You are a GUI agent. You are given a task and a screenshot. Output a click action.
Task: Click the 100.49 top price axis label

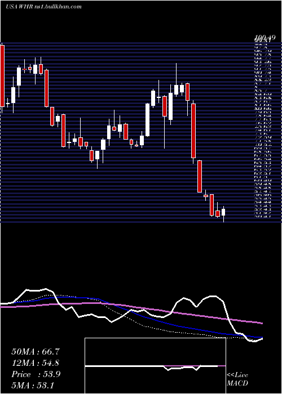pos(265,38)
